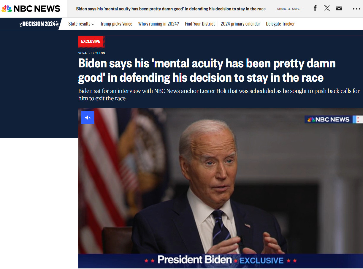Expand the State results dropdown
This screenshot has height=269, width=363.
[81, 24]
